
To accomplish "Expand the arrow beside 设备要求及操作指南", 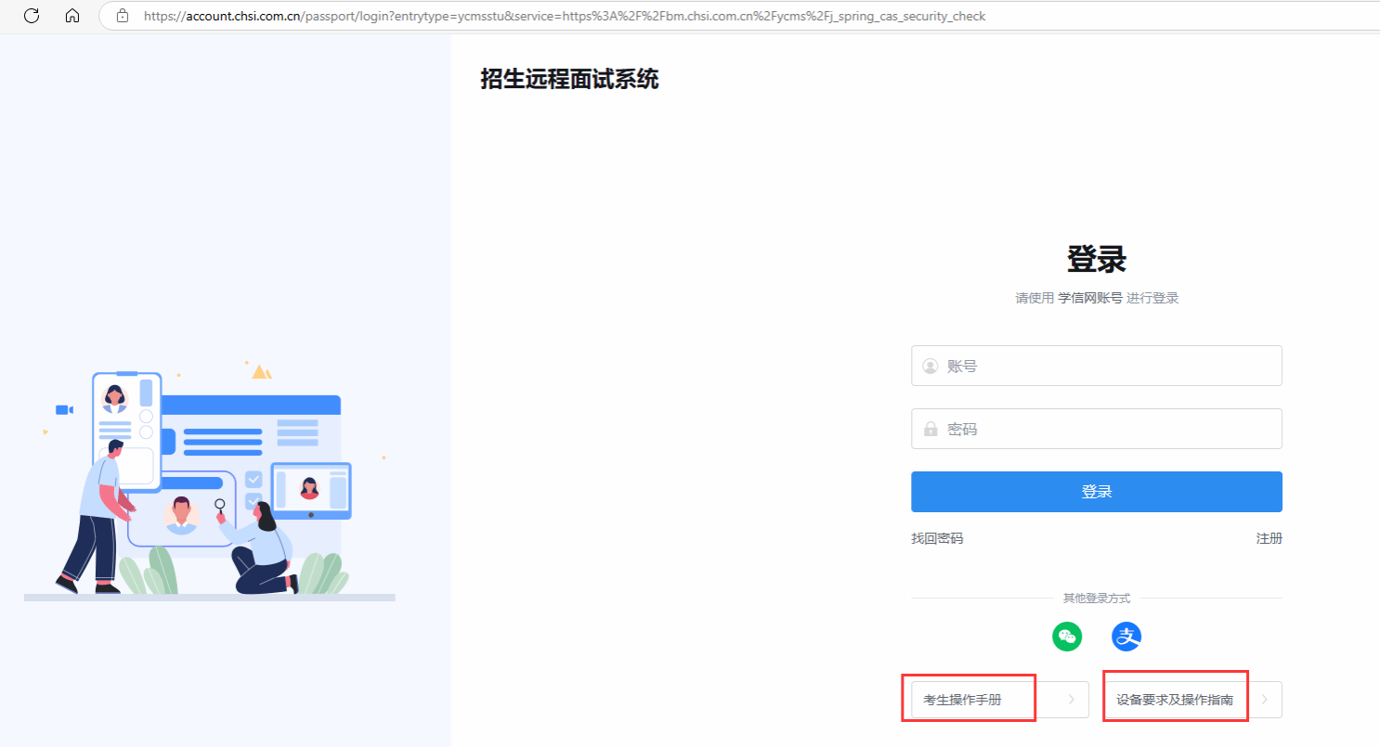I will 1264,700.
